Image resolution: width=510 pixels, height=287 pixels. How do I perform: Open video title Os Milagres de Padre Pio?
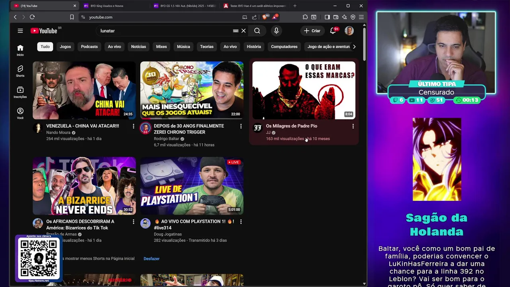tap(292, 126)
